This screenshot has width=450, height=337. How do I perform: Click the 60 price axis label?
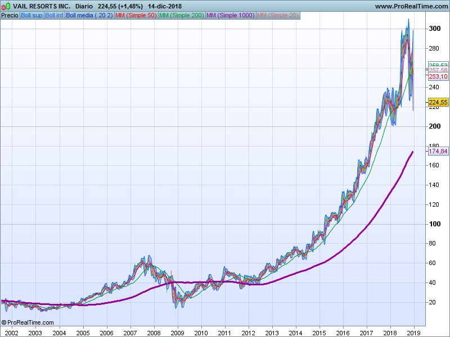click(x=432, y=263)
